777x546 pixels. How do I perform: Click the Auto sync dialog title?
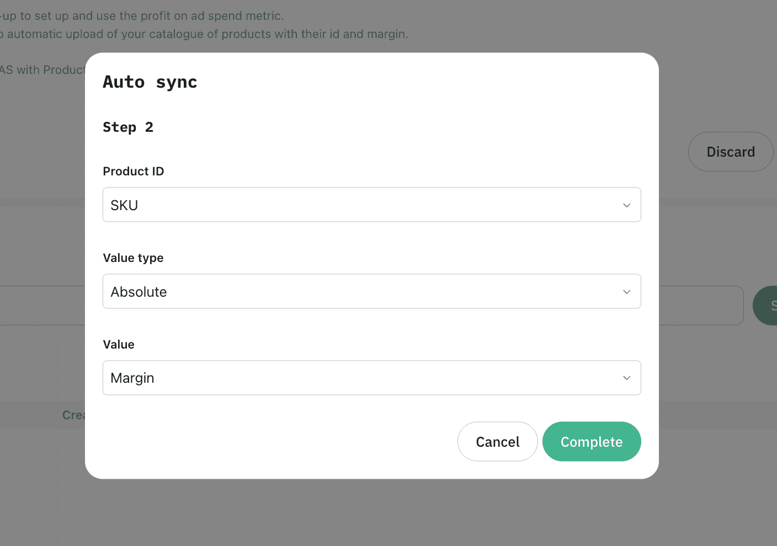pos(150,82)
